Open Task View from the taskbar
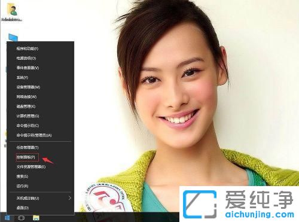 coord(21,218)
